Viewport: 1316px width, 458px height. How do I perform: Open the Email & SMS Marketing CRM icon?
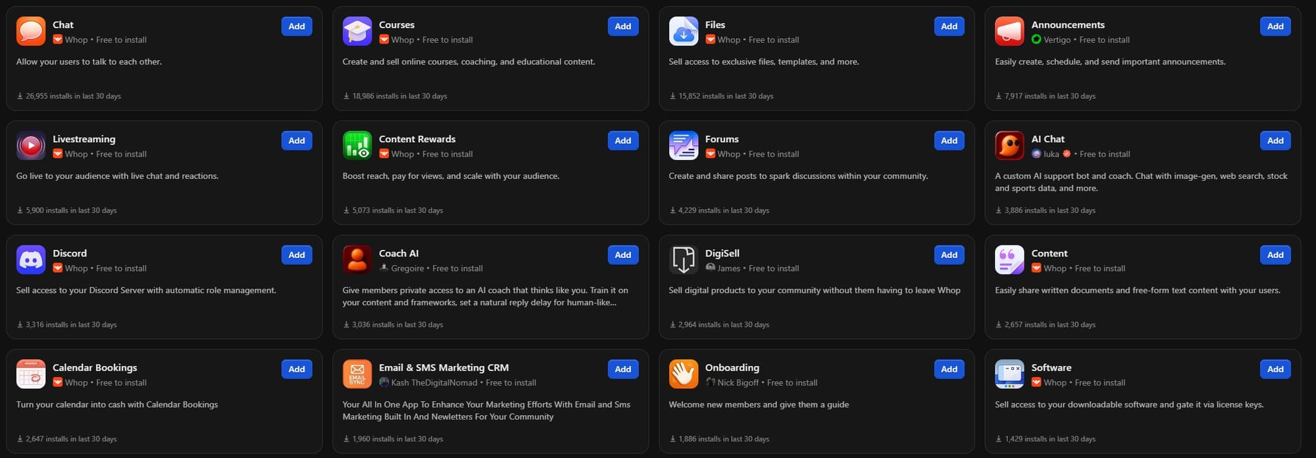[x=357, y=374]
